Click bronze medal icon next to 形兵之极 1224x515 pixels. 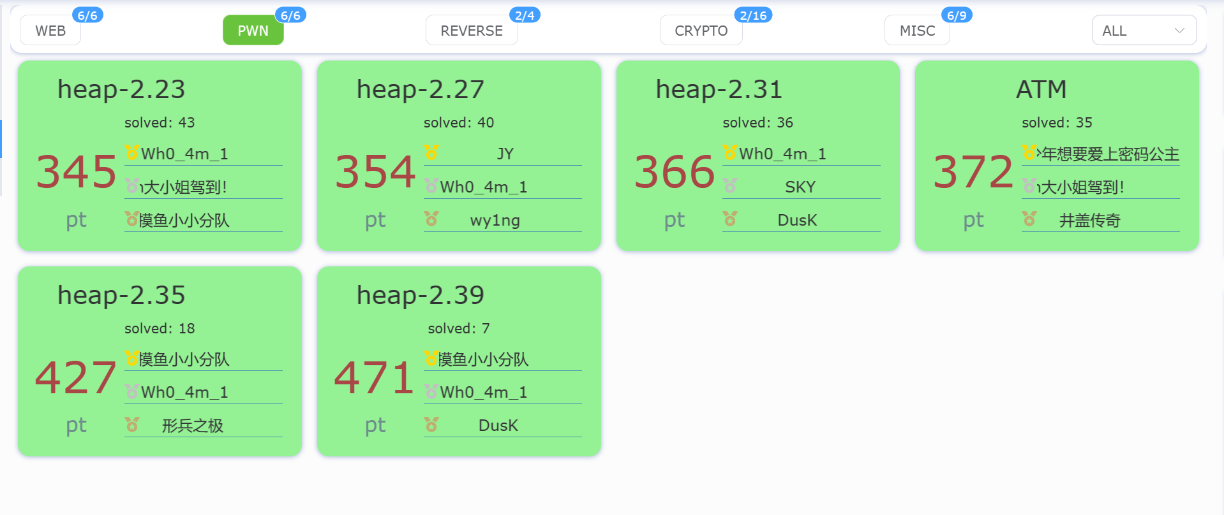132,424
